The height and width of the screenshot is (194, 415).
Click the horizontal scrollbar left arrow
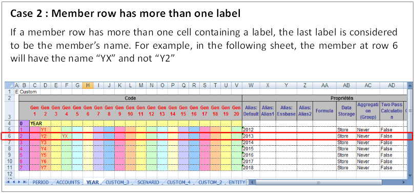click(252, 182)
